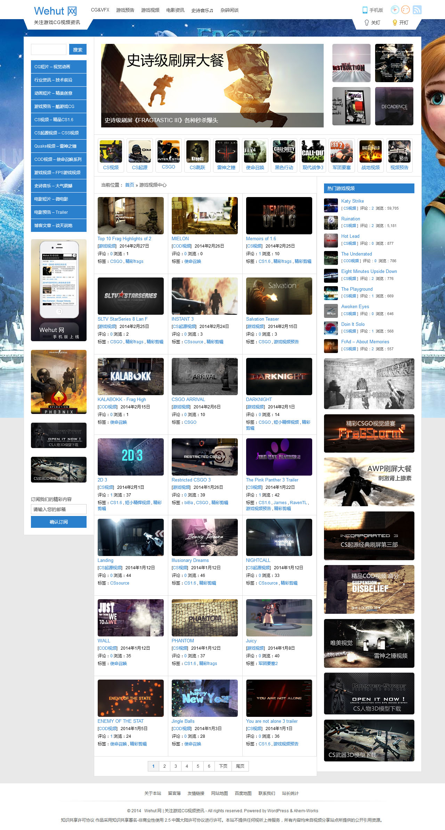The image size is (445, 830).
Task: Open the 使命召唤 category icon
Action: pos(255,155)
